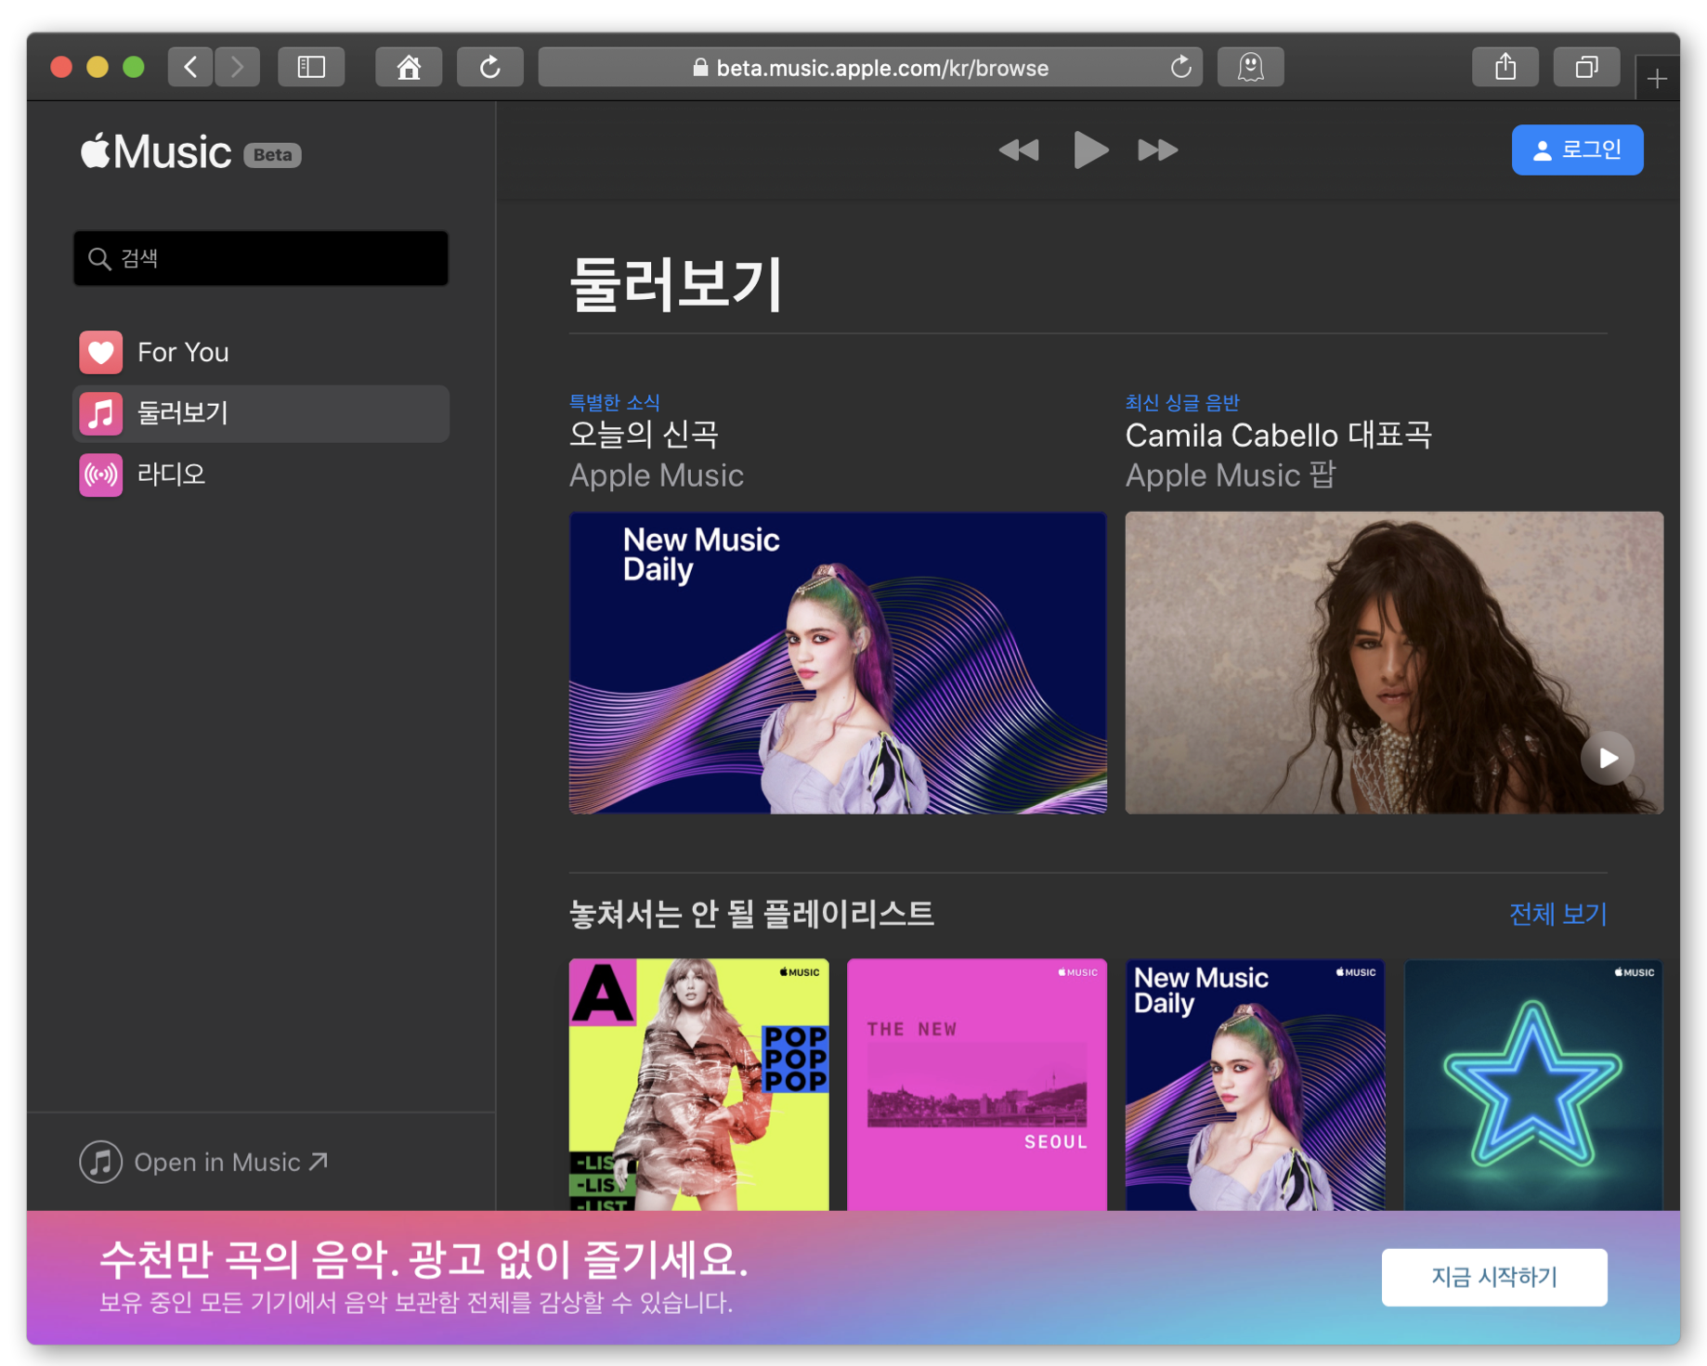Open the Ghostery extension icon

[x=1250, y=67]
